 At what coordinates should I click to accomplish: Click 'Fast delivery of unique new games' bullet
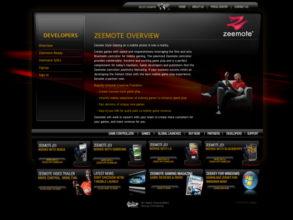(x=121, y=104)
